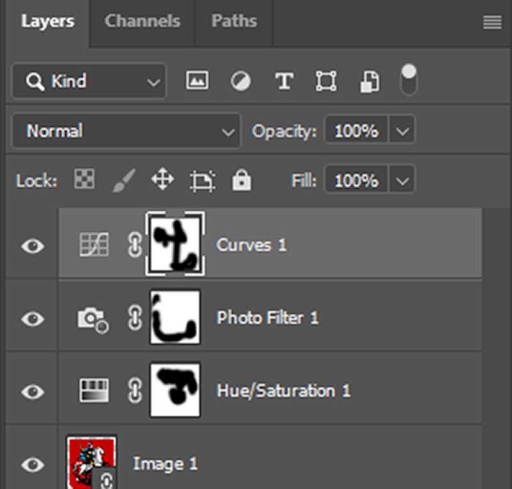Select the Curves 1 layer by name
Image resolution: width=512 pixels, height=489 pixels.
click(x=252, y=245)
